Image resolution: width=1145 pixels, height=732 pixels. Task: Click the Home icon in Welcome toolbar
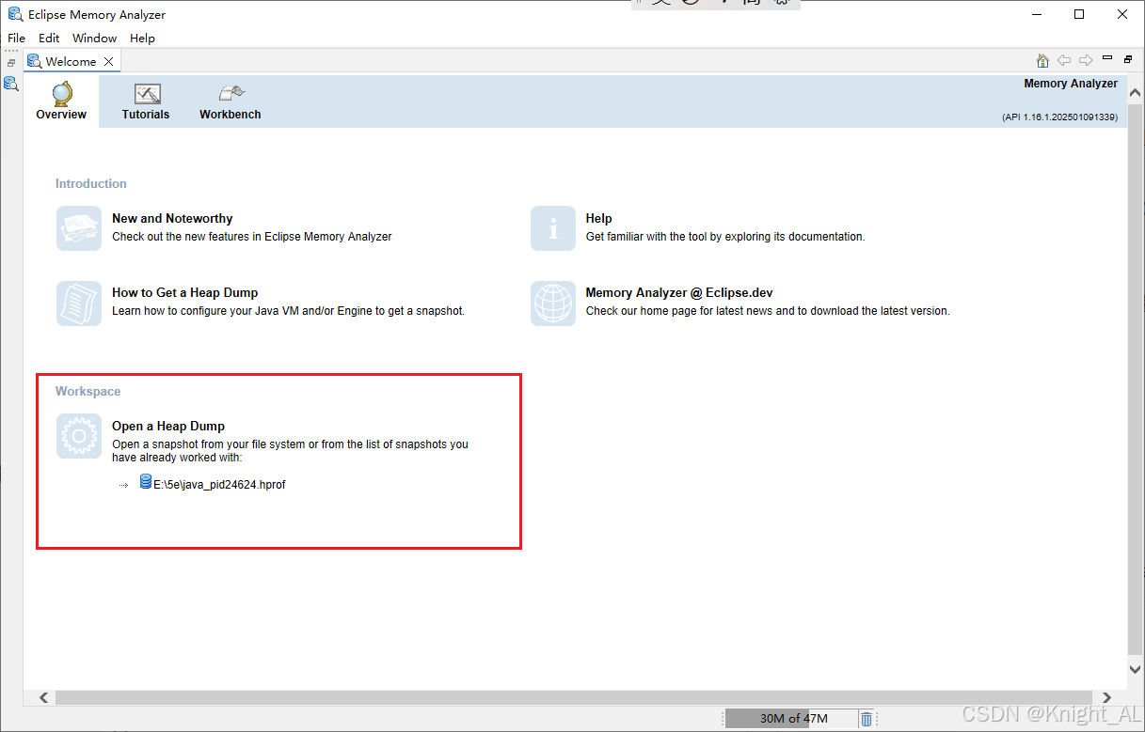coord(1042,60)
